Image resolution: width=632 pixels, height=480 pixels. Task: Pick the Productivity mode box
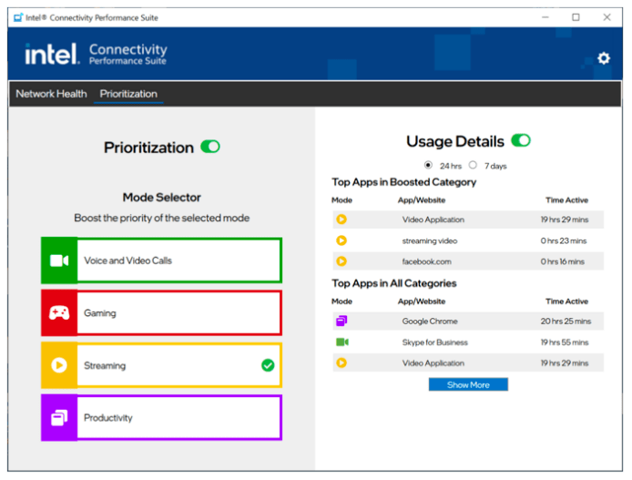(x=178, y=418)
